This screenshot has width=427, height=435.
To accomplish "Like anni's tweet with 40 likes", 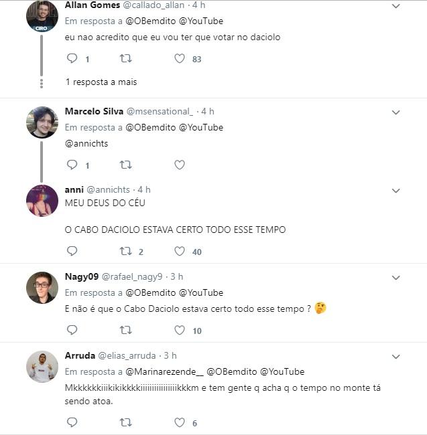I will click(179, 252).
